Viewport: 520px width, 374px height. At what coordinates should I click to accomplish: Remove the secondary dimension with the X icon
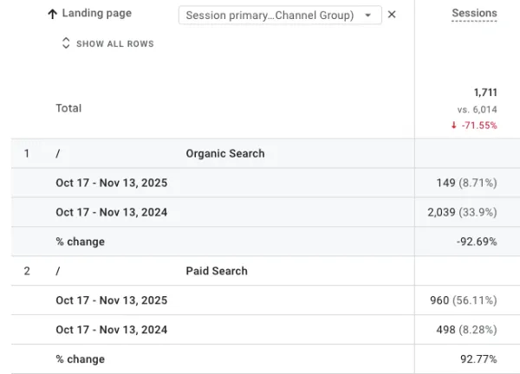392,15
